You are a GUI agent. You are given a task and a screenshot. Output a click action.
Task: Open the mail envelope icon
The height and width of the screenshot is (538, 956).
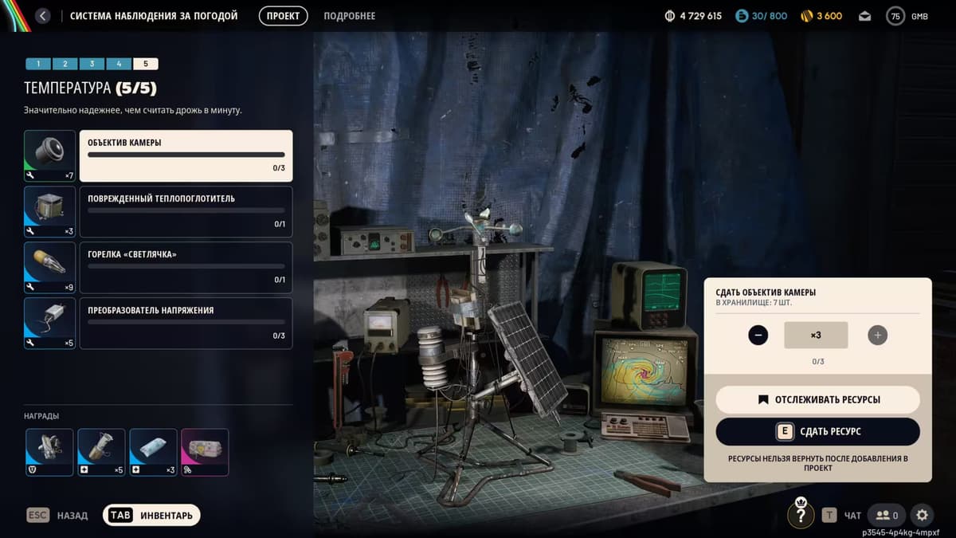tap(865, 16)
